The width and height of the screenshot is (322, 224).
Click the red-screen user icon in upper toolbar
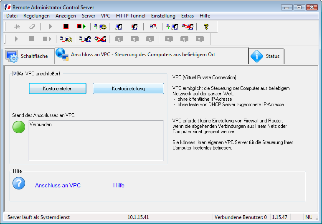pyautogui.click(x=134, y=26)
